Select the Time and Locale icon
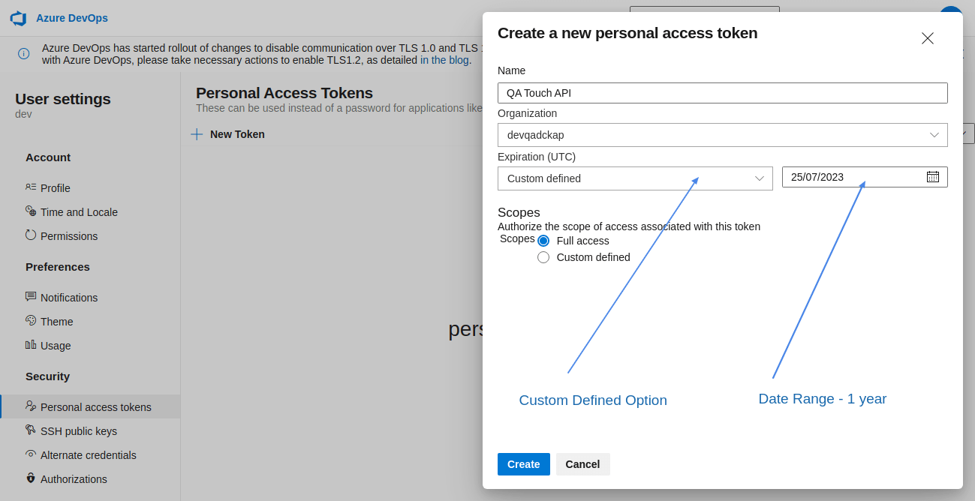The height and width of the screenshot is (501, 975). [30, 211]
